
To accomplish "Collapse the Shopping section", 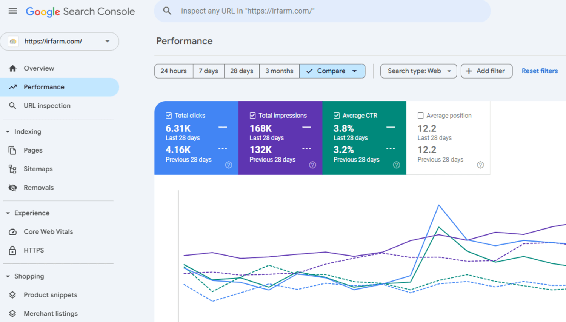I will pos(8,276).
